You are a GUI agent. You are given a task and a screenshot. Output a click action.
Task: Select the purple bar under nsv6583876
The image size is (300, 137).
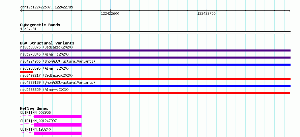click(155, 50)
